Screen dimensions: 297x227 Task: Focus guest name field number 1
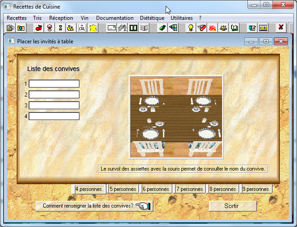54,83
